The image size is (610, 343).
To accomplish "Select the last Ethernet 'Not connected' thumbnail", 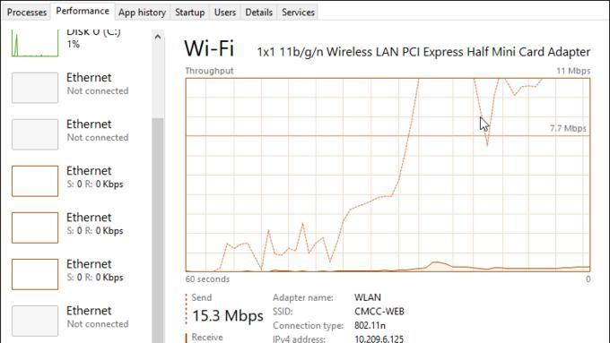I will point(35,321).
